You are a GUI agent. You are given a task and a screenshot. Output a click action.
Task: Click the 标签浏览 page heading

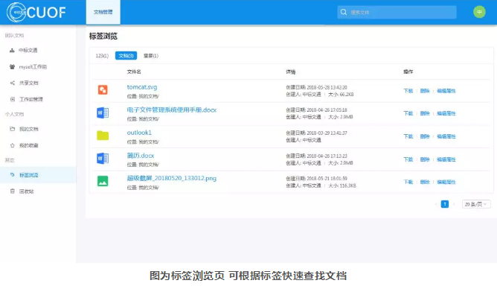[x=103, y=36]
